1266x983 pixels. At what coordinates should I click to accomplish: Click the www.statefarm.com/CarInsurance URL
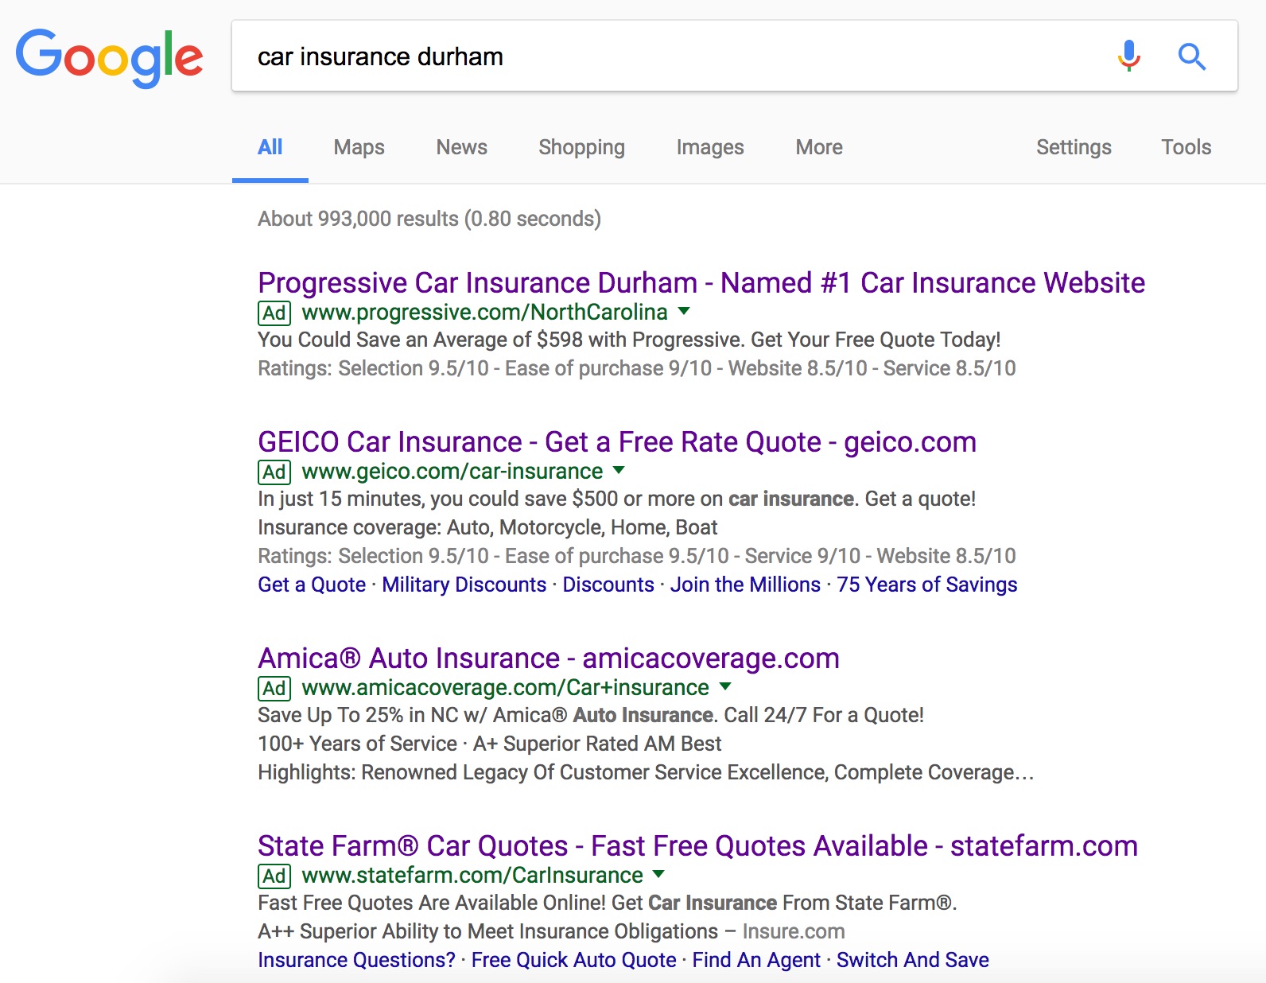point(472,876)
